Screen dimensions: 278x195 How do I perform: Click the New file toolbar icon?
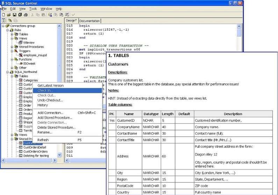pos(3,15)
